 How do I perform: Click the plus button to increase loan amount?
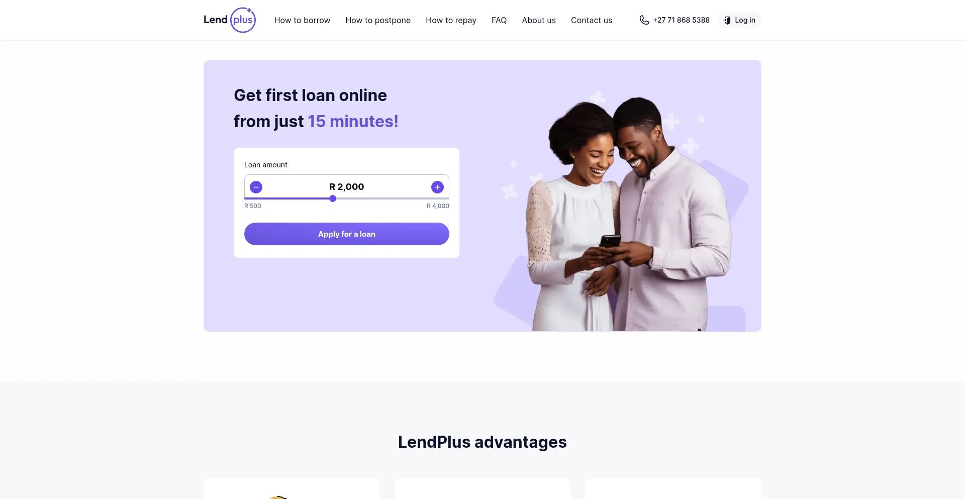(x=437, y=187)
